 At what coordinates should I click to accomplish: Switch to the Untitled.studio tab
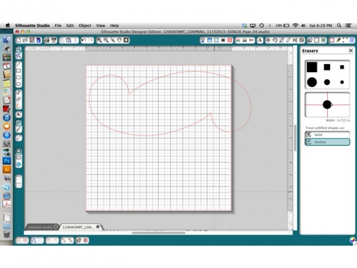coord(40,228)
